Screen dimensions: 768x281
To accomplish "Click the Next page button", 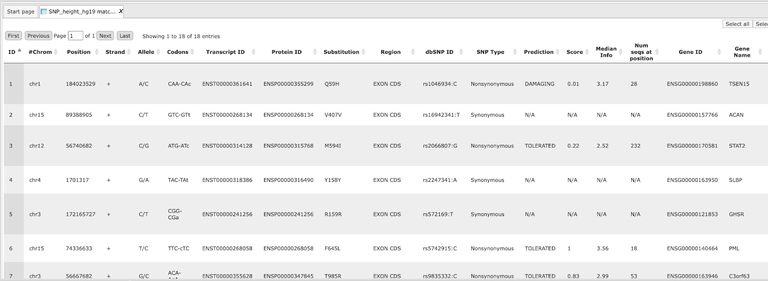I will click(105, 36).
